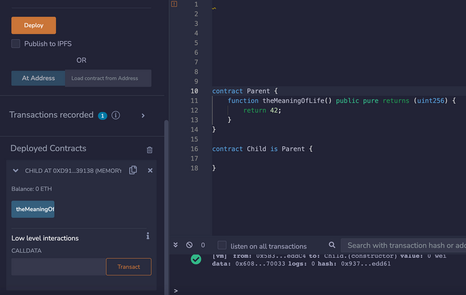The image size is (466, 295).
Task: Click the Transactions recorded info icon
Action: click(x=116, y=115)
